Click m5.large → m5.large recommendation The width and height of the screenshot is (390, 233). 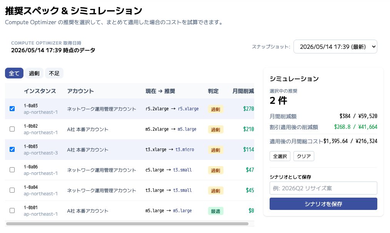pyautogui.click(x=168, y=211)
